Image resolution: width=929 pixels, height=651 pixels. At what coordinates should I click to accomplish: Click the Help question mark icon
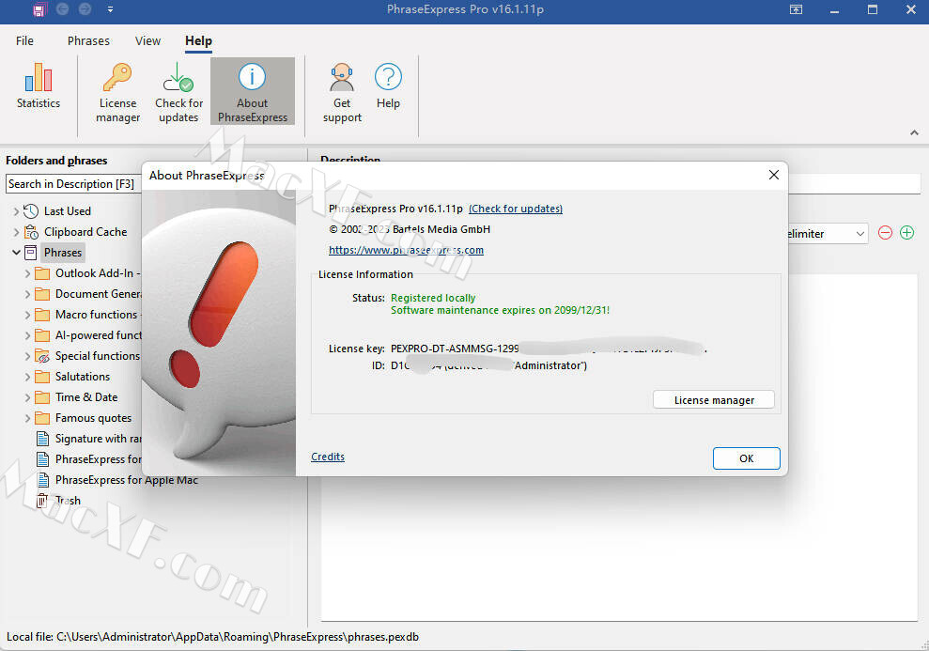click(x=388, y=77)
